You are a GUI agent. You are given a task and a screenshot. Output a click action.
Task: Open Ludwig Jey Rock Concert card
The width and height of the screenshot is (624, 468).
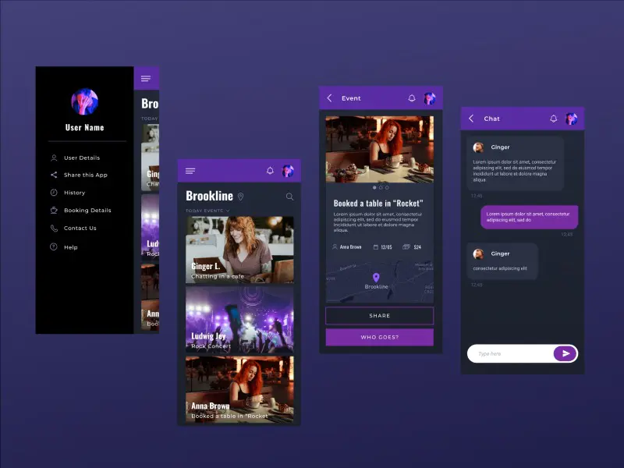click(x=239, y=320)
